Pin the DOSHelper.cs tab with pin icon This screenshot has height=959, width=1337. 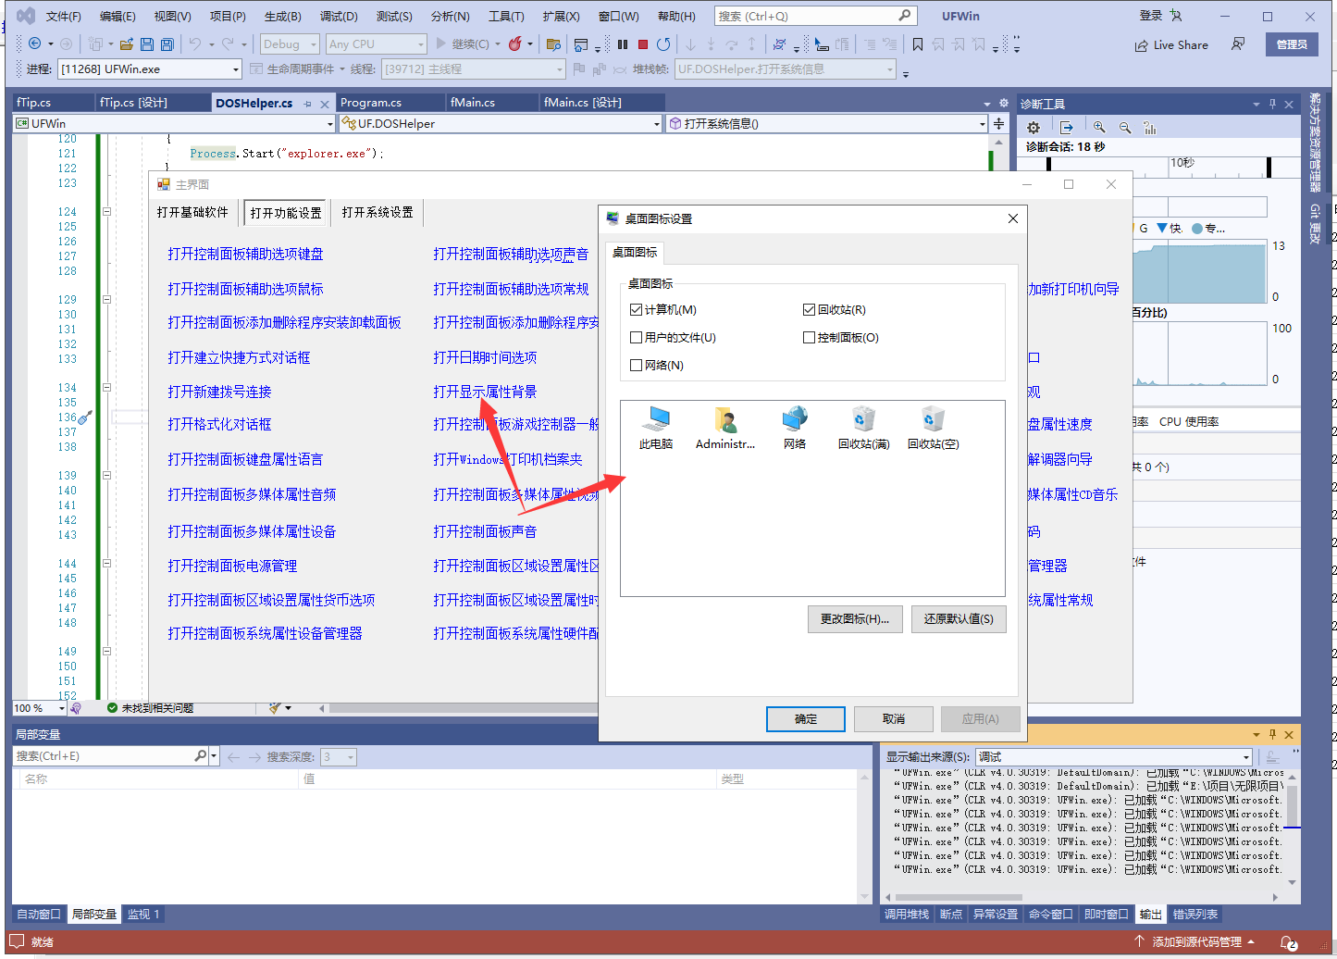pyautogui.click(x=307, y=104)
